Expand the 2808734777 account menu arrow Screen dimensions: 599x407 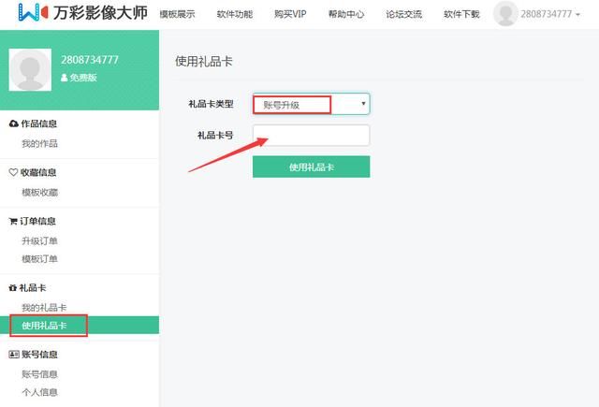point(578,15)
